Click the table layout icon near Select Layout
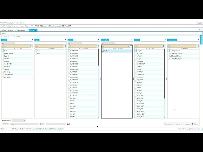Viewport: 203px width, 152px height. click(44, 124)
